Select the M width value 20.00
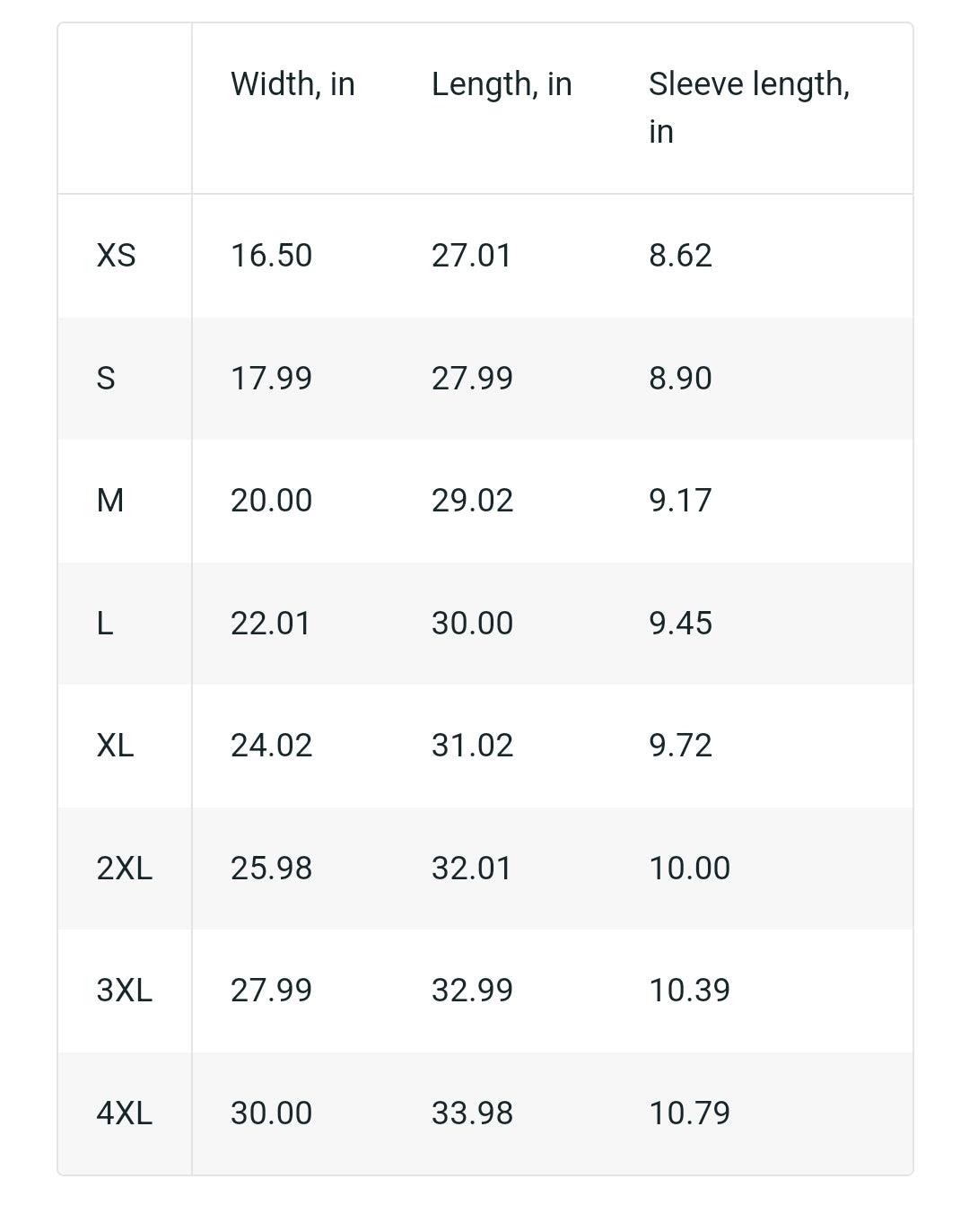969x1205 pixels. point(272,501)
